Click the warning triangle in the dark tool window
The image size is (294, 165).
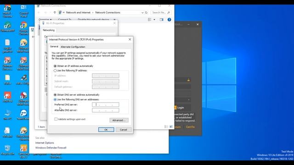(188, 80)
